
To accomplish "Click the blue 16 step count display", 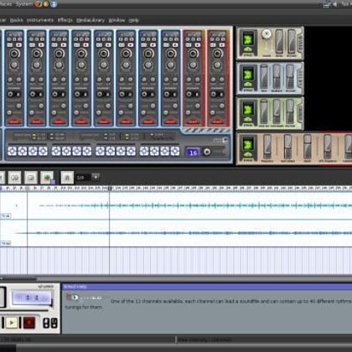I will coord(193,153).
